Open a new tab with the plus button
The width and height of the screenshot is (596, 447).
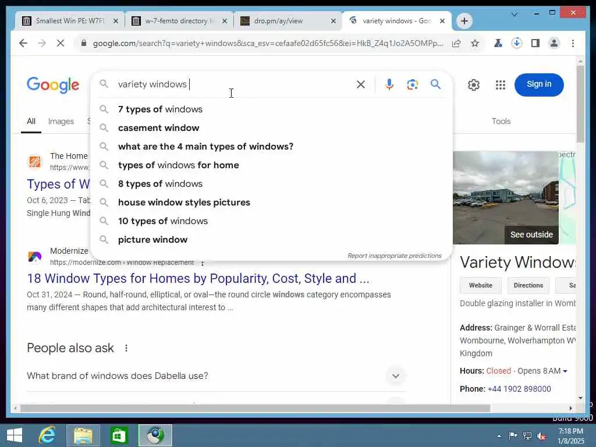click(464, 21)
